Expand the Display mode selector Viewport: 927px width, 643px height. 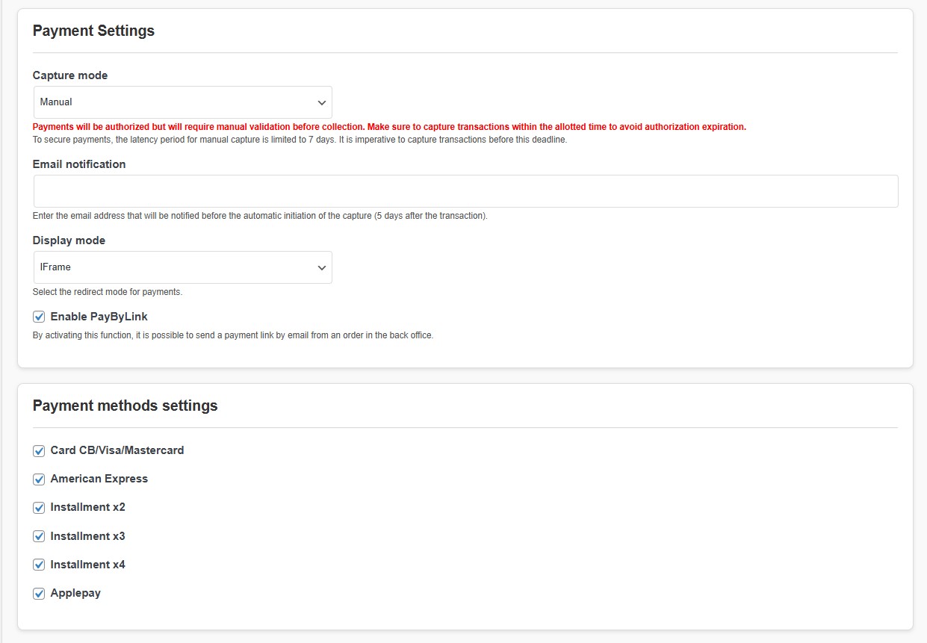tap(182, 267)
